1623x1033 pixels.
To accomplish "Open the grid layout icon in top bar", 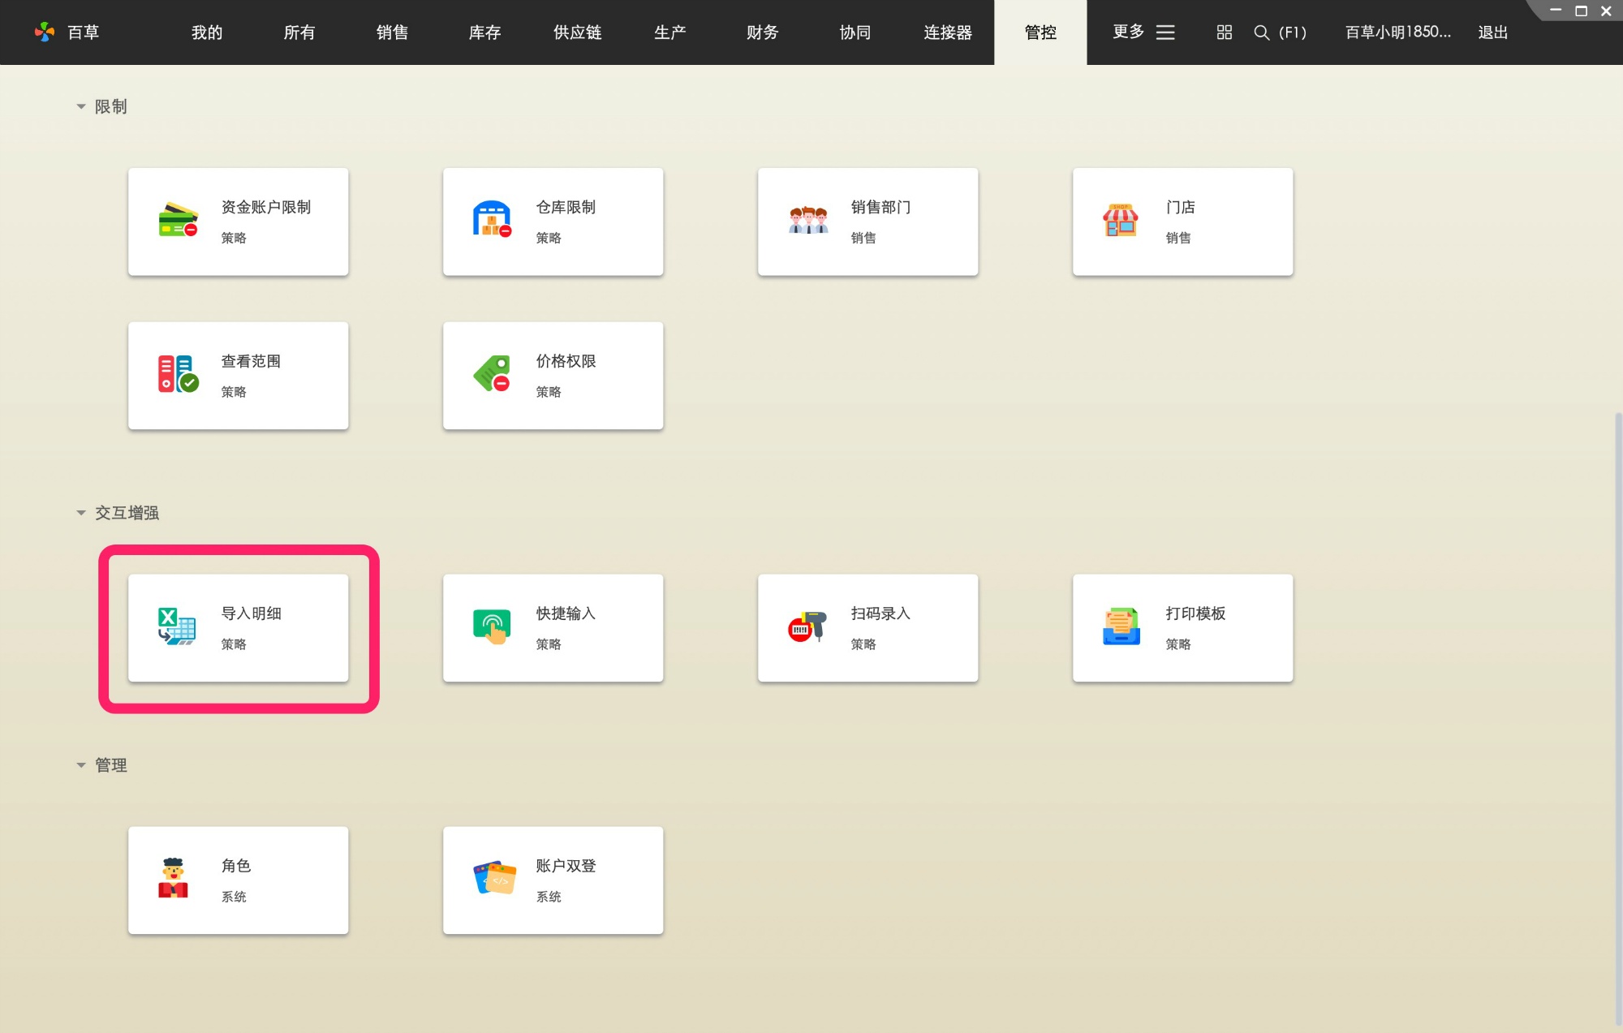I will 1225,32.
